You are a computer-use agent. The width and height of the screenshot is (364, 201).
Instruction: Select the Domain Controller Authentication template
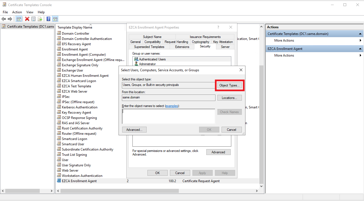tap(87, 39)
